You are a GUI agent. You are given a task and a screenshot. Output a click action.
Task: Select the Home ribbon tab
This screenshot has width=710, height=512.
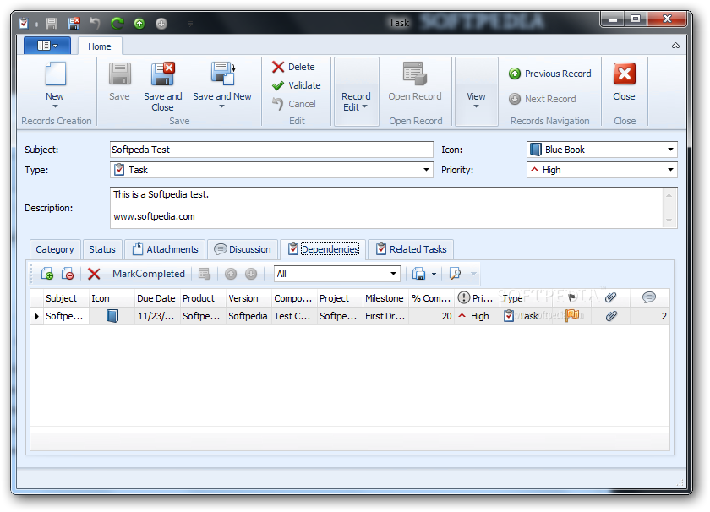[x=99, y=46]
